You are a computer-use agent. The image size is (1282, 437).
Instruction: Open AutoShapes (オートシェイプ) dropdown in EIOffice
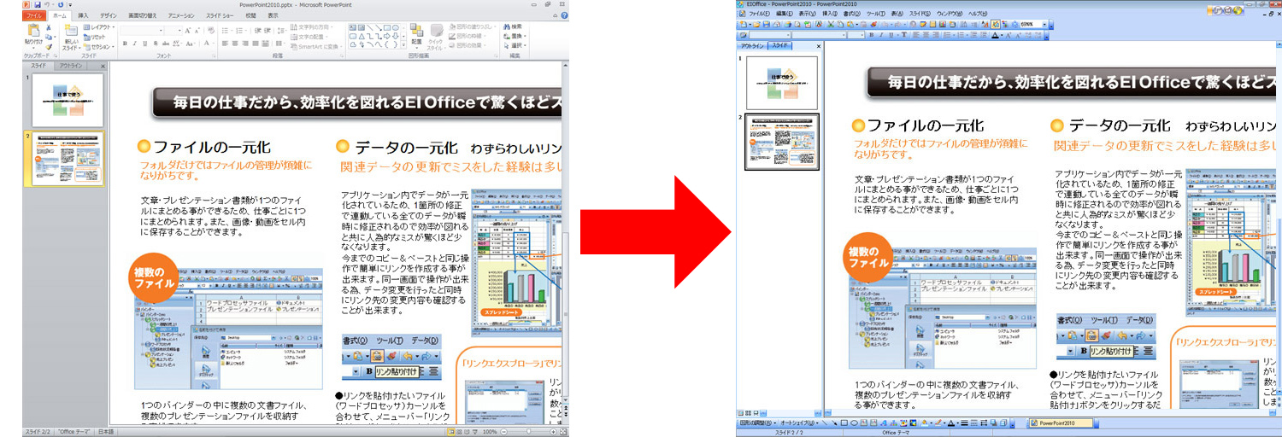[x=800, y=422]
